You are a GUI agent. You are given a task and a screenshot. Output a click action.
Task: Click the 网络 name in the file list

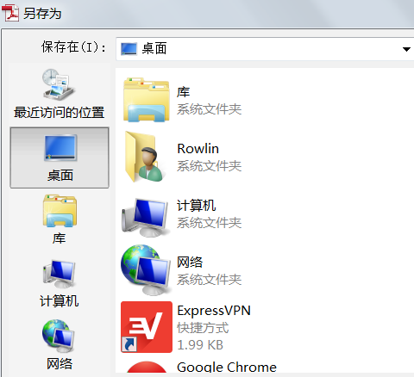point(190,263)
